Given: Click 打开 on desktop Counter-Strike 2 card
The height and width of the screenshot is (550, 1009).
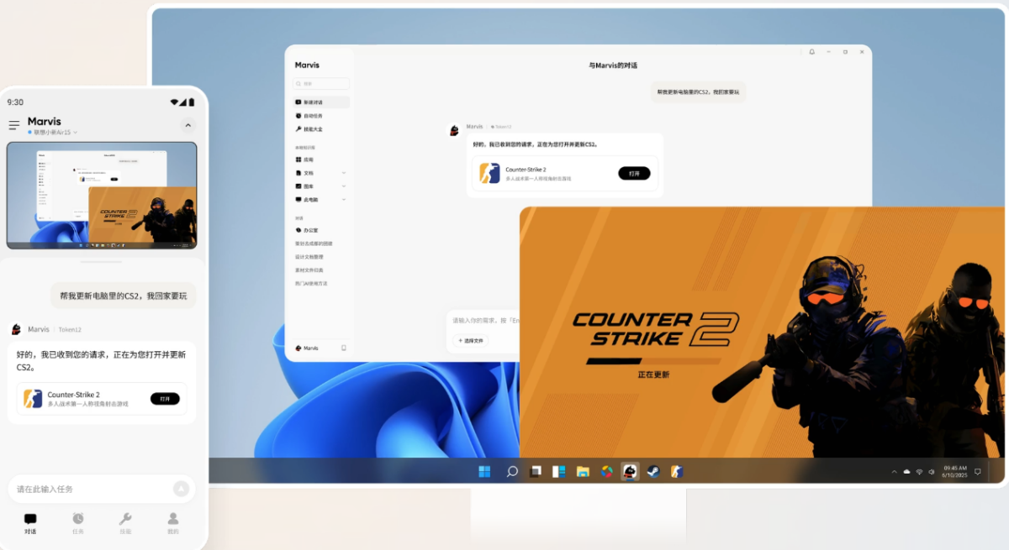Looking at the screenshot, I should (634, 173).
